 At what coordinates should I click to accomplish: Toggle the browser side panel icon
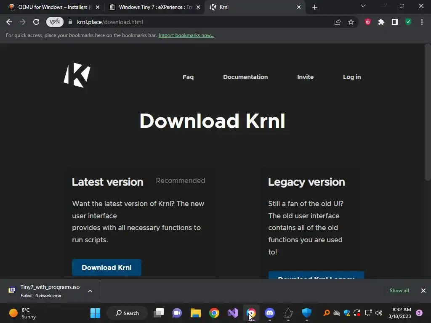395,22
